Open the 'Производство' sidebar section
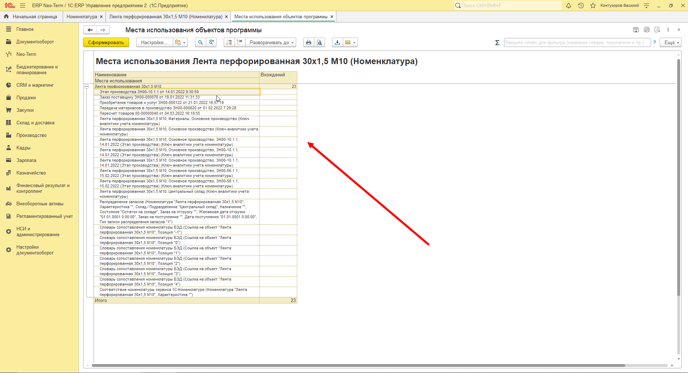 tap(32, 135)
